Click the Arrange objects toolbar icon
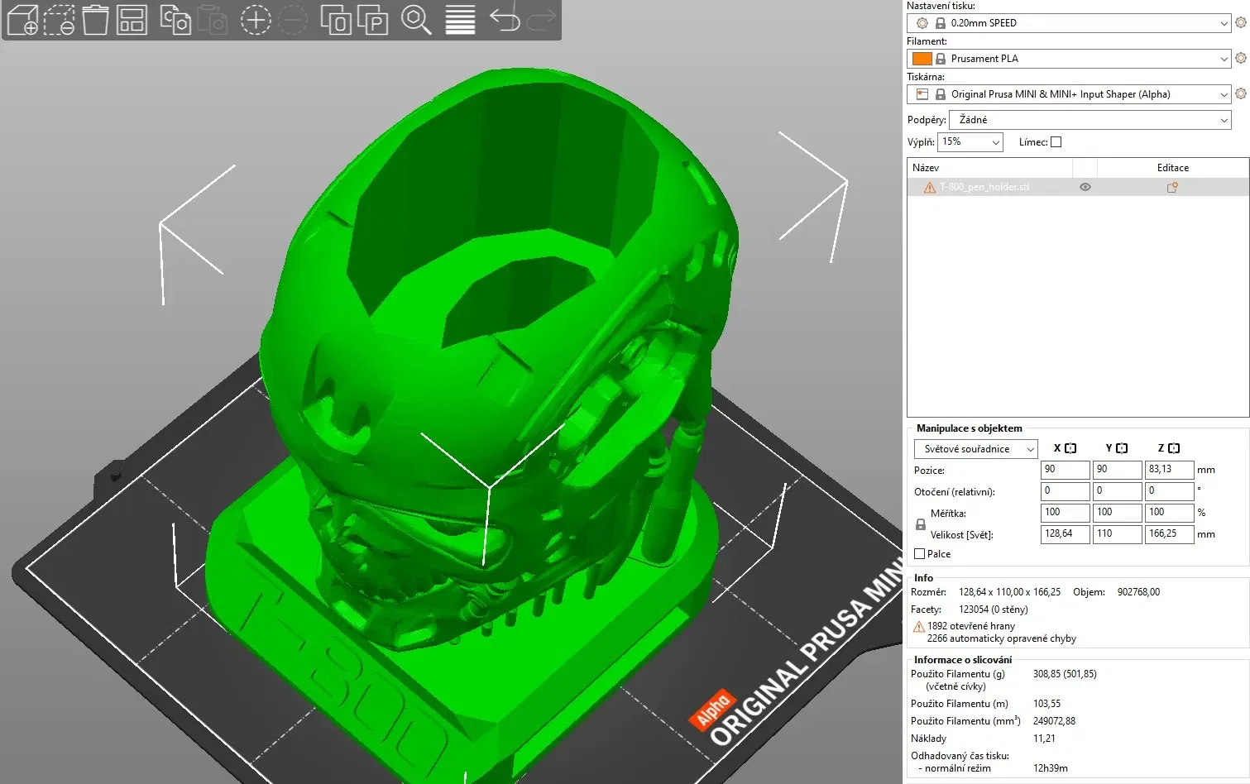This screenshot has height=784, width=1250. point(132,20)
